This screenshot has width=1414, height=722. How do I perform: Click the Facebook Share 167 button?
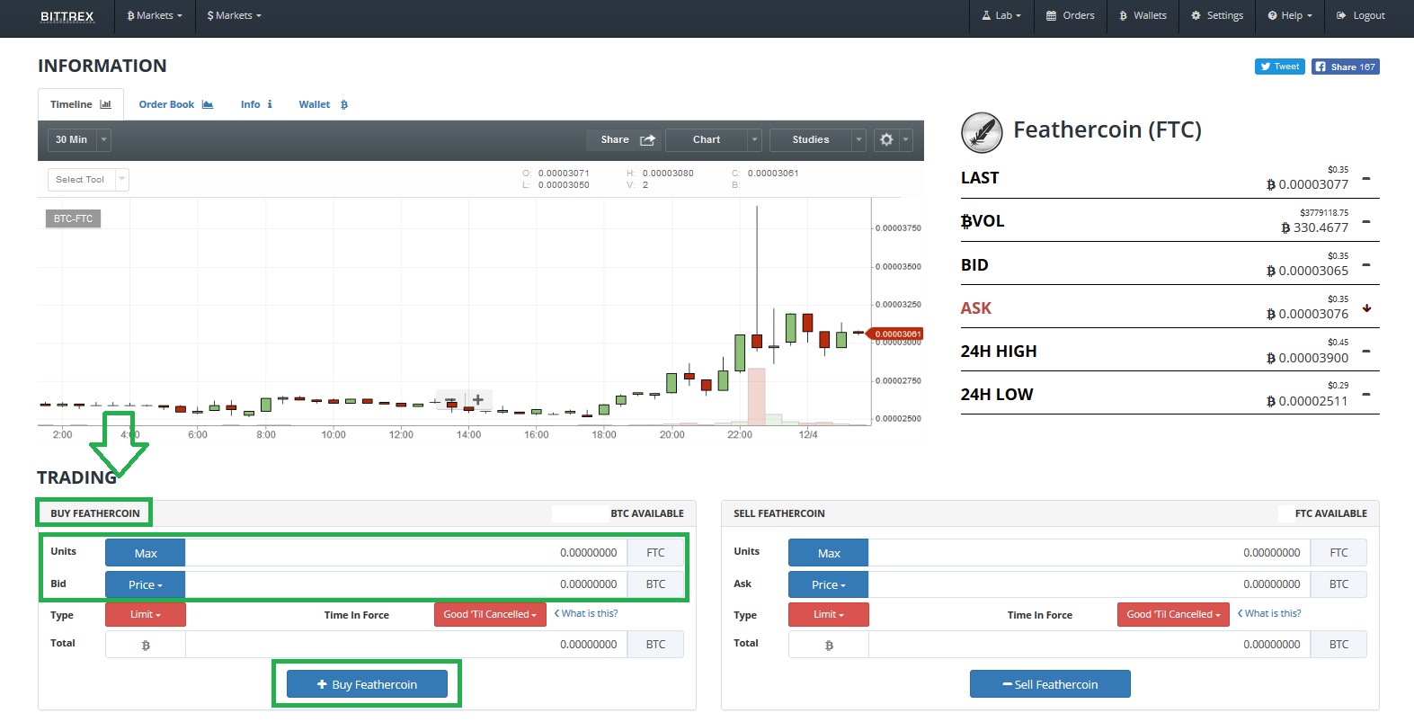1345,67
